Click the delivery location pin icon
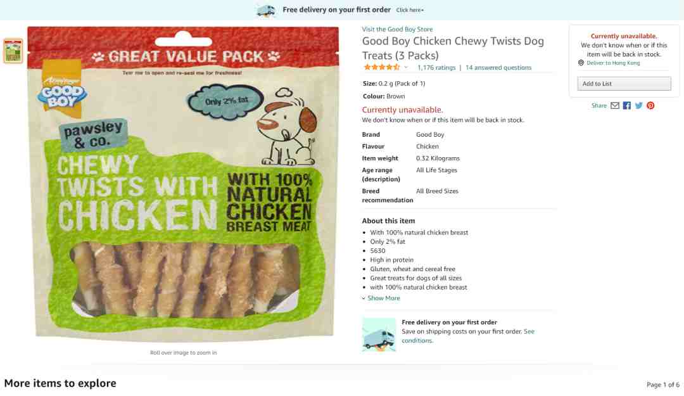The width and height of the screenshot is (684, 396). [581, 63]
